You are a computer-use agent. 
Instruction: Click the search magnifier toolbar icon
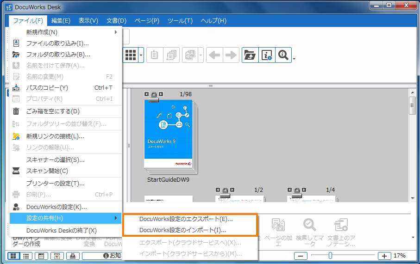coord(283,55)
